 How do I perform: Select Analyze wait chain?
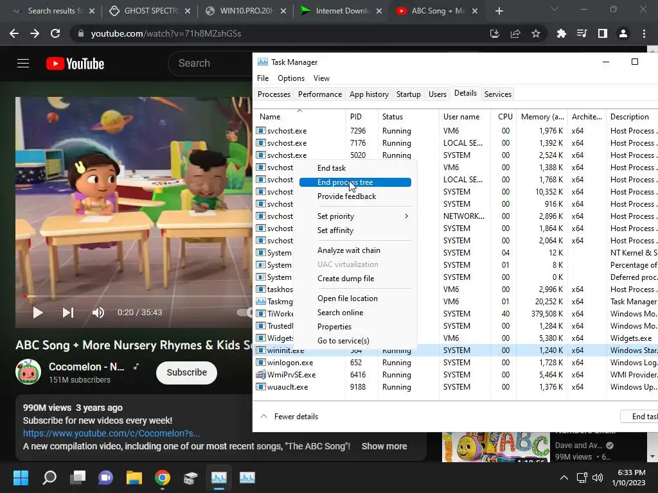coord(355,250)
